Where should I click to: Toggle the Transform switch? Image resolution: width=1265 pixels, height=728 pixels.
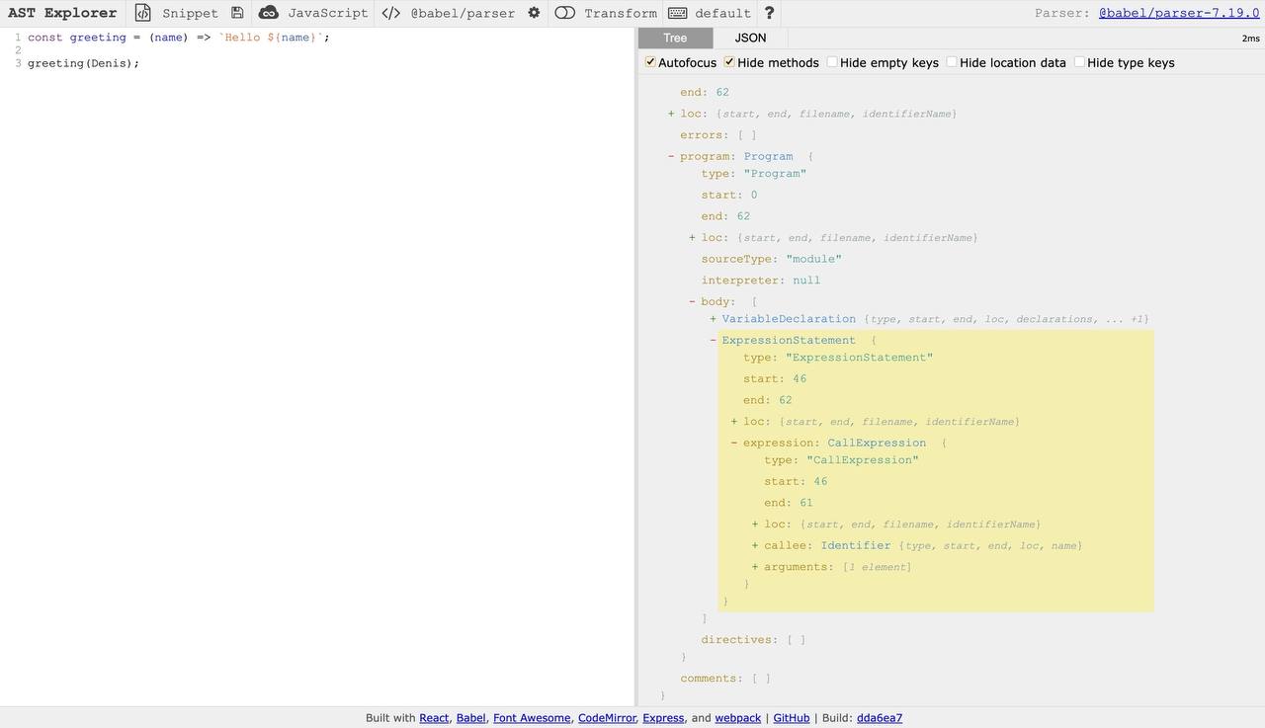(x=565, y=13)
